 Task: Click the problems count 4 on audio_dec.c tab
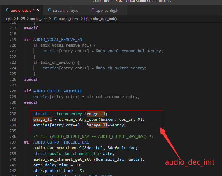[x=33, y=10]
